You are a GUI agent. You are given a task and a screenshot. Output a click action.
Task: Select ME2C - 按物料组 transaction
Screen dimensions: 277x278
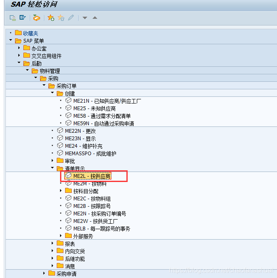pos(92,199)
